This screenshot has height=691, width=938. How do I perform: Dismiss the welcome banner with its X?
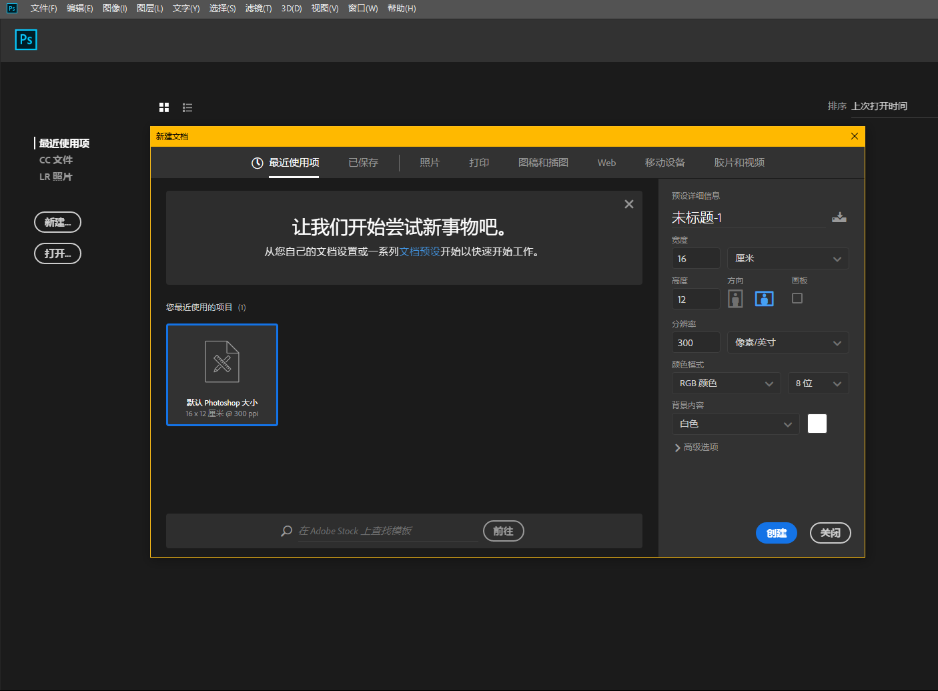pyautogui.click(x=628, y=204)
